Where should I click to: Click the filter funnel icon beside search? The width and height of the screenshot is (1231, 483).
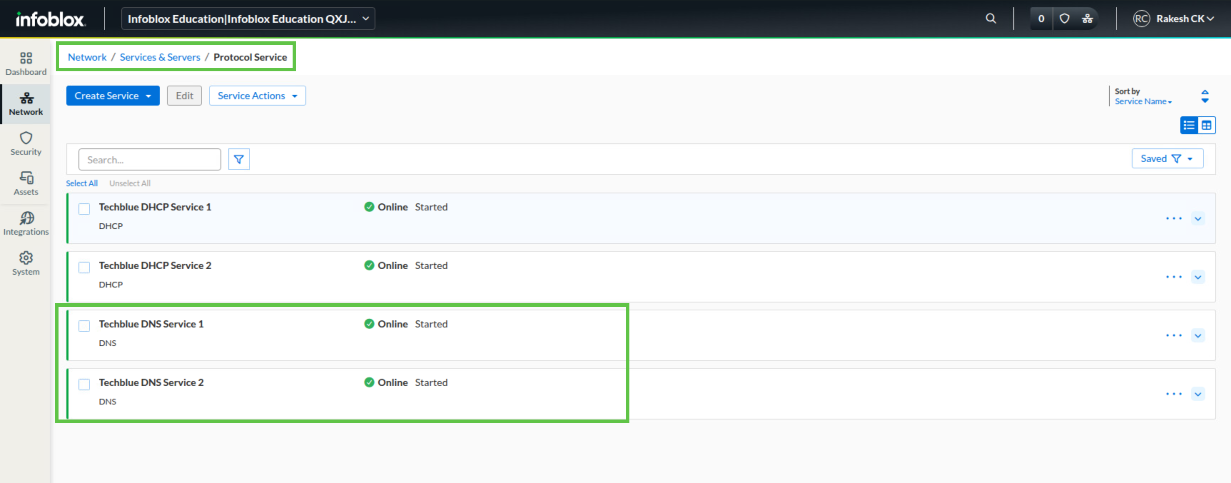(x=239, y=159)
